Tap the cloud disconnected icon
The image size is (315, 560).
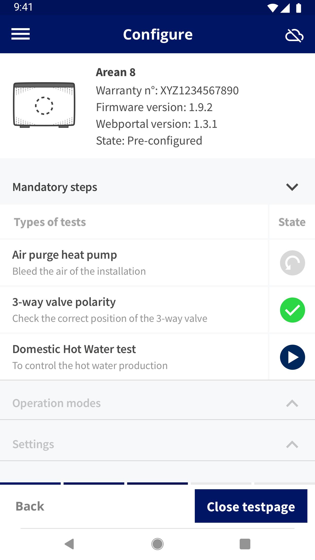tap(294, 35)
